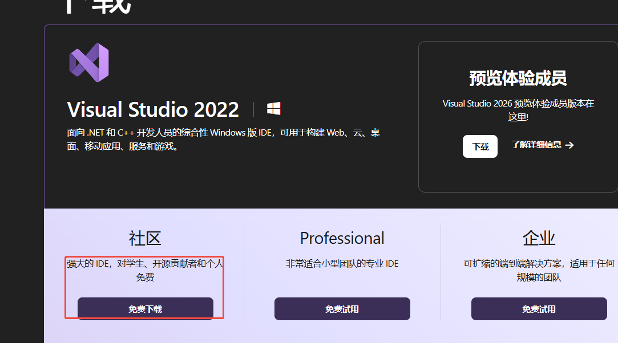Click the 企业 edition title
The image size is (618, 343).
click(539, 238)
